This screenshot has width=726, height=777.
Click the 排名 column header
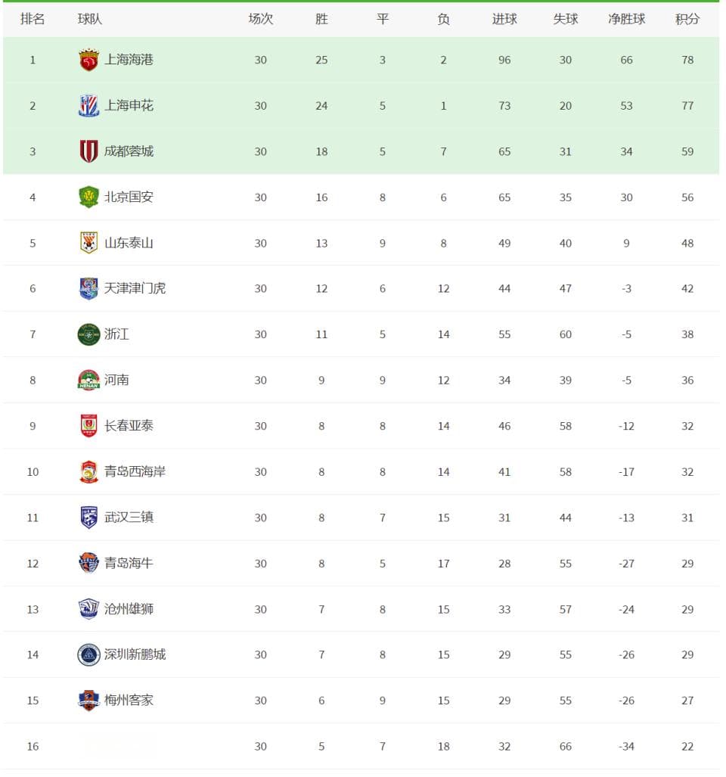33,20
